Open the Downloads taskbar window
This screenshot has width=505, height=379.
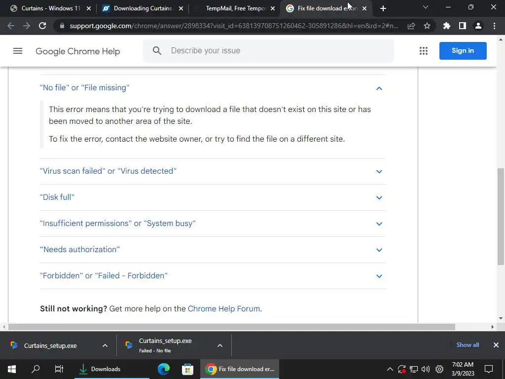click(112, 369)
